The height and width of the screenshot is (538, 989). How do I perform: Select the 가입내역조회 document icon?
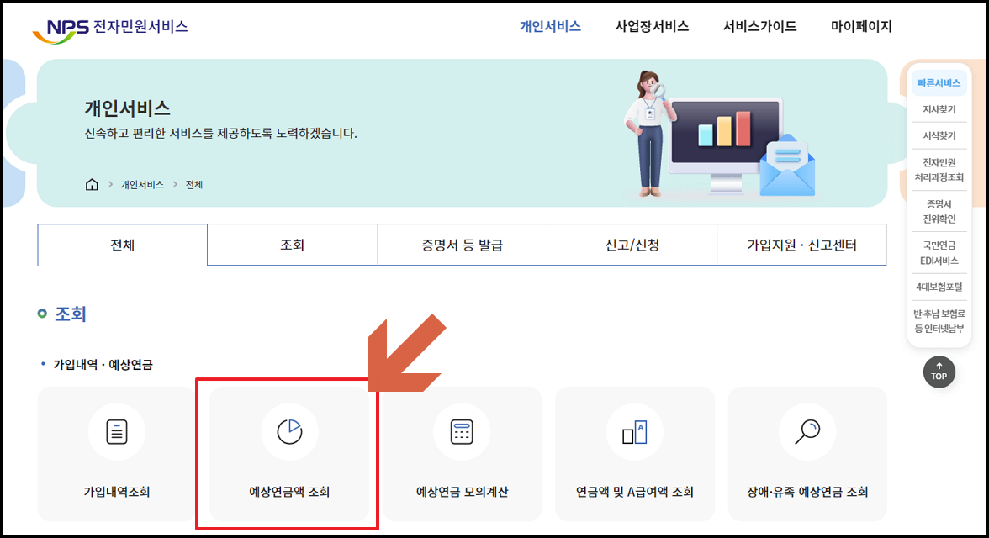tap(117, 431)
